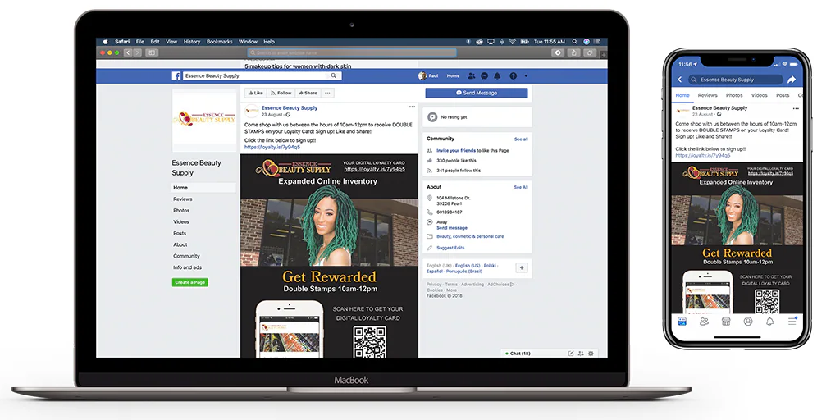The width and height of the screenshot is (840, 420).
Task: Select About in the laptop page sidebar
Action: [180, 244]
